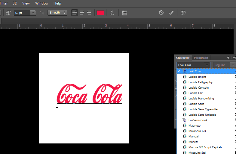The width and height of the screenshot is (236, 154).
Task: Open the Window menu
Action: coord(42,3)
